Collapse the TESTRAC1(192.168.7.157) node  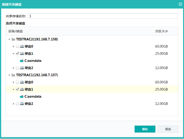coord(9,75)
